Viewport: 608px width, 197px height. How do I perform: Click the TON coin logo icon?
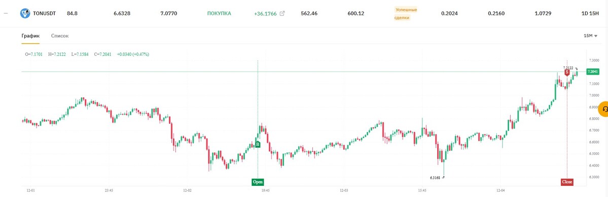(25, 14)
